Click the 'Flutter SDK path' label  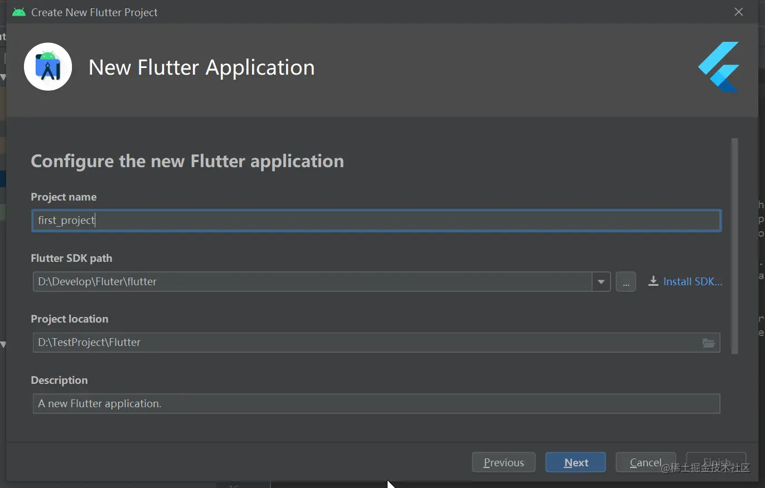click(x=71, y=258)
